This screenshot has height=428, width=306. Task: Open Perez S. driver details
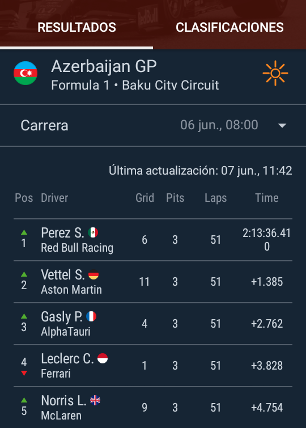point(62,233)
